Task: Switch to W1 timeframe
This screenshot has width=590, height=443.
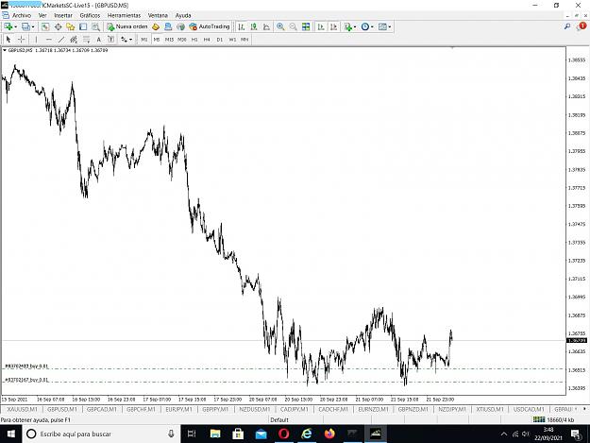Action: pyautogui.click(x=232, y=39)
